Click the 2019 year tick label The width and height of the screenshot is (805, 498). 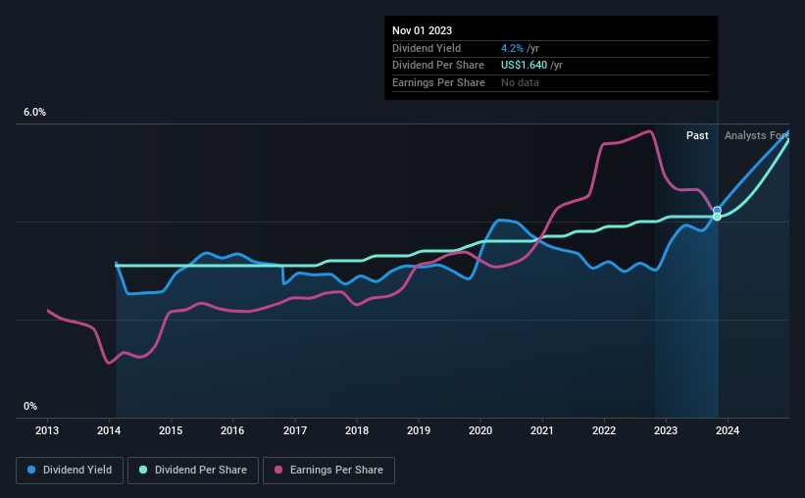(419, 430)
